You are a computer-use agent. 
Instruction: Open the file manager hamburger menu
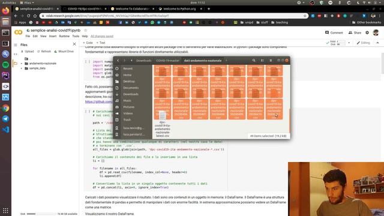click(x=271, y=61)
